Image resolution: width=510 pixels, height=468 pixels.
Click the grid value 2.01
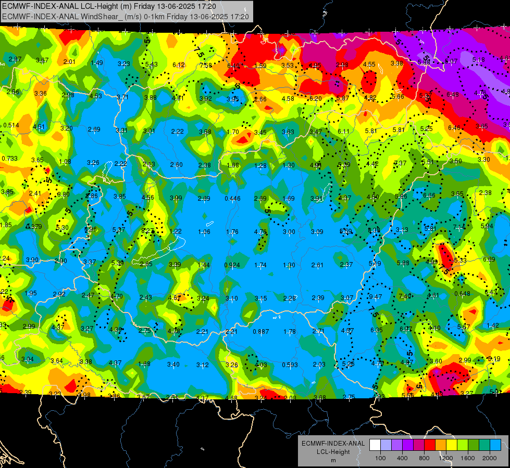[x=69, y=62]
